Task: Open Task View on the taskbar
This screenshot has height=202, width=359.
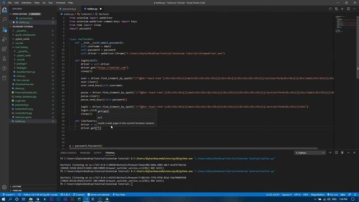Action: [24, 199]
